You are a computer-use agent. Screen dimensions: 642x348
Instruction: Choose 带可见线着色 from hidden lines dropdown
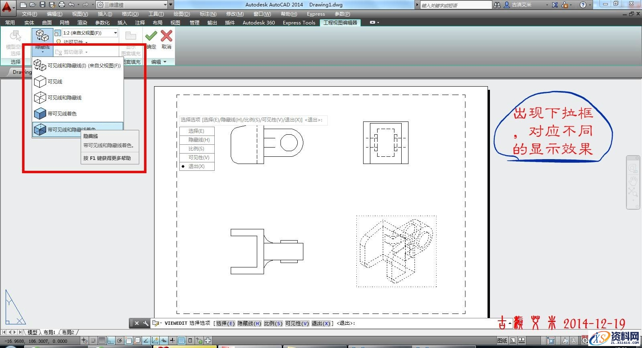click(62, 114)
